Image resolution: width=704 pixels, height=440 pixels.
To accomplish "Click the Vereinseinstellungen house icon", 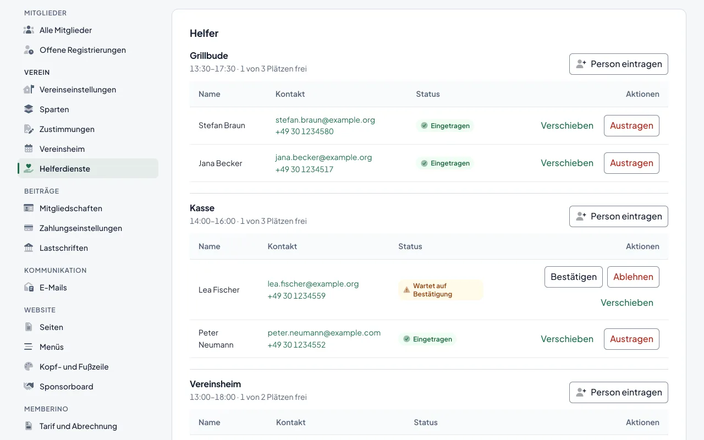I will 29,90.
